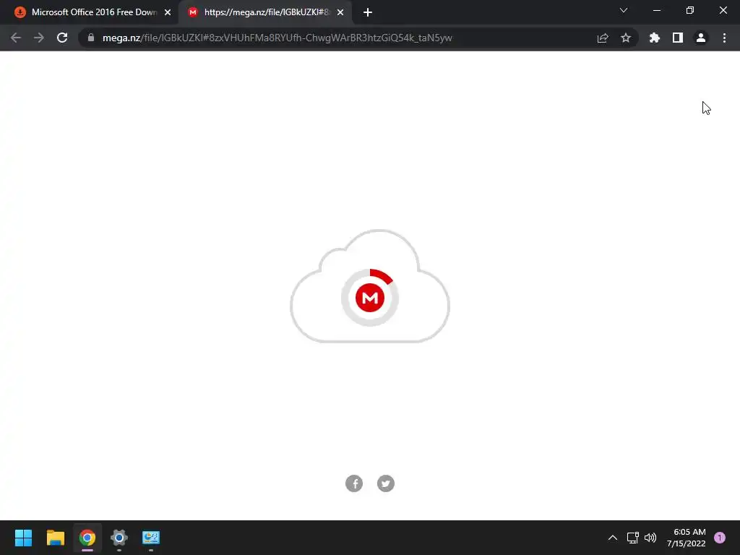Open MEGA Facebook page icon
The image size is (740, 555).
(354, 483)
